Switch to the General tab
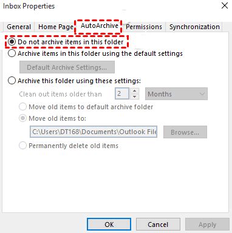The width and height of the screenshot is (232, 233). [19, 27]
